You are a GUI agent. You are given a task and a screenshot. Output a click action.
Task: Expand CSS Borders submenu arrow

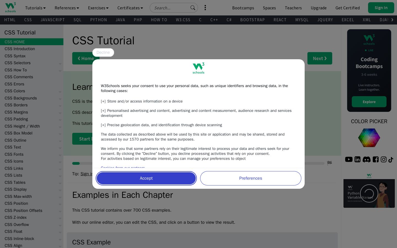pos(60,106)
